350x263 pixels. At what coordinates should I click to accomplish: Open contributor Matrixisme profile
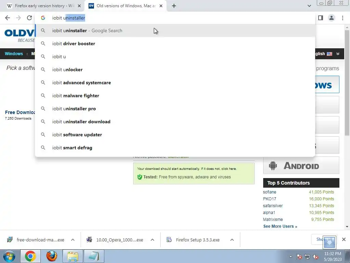(273, 220)
